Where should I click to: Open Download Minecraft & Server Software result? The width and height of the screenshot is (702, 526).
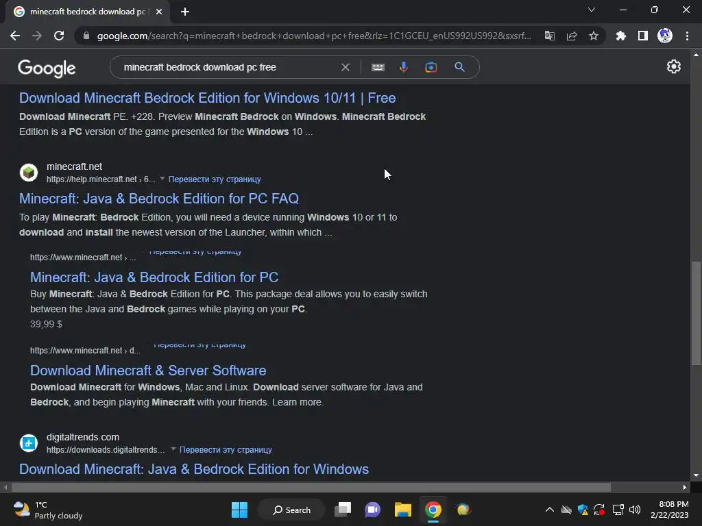[x=148, y=371]
